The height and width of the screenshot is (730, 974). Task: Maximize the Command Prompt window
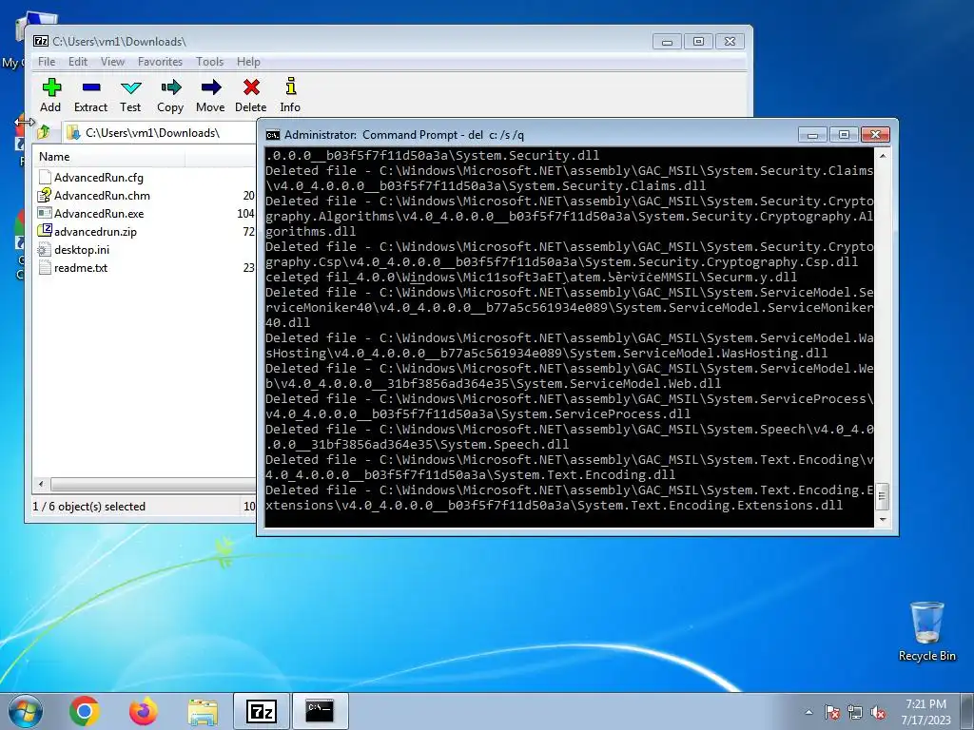pyautogui.click(x=844, y=134)
